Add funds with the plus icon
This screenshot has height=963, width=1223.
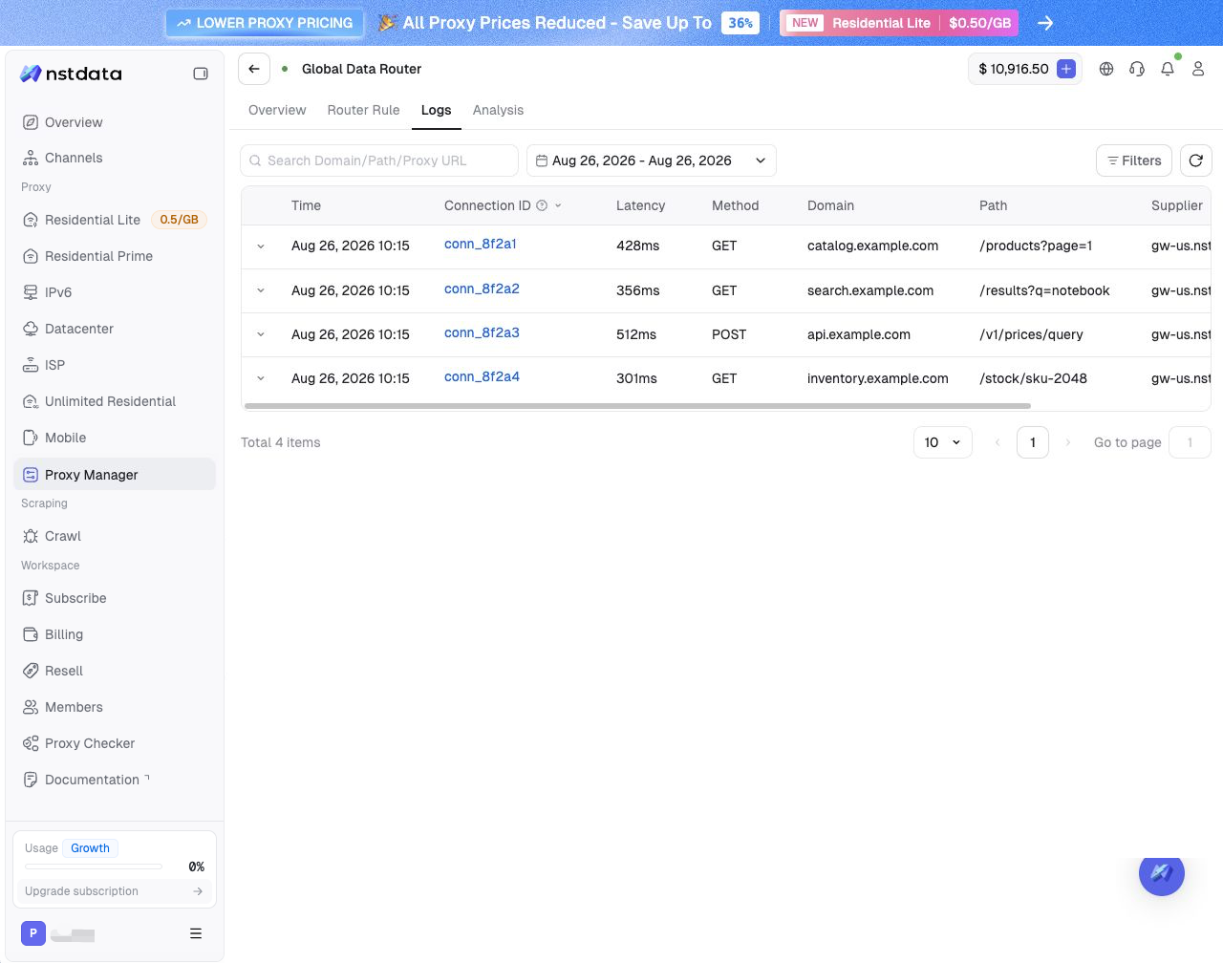[1066, 69]
